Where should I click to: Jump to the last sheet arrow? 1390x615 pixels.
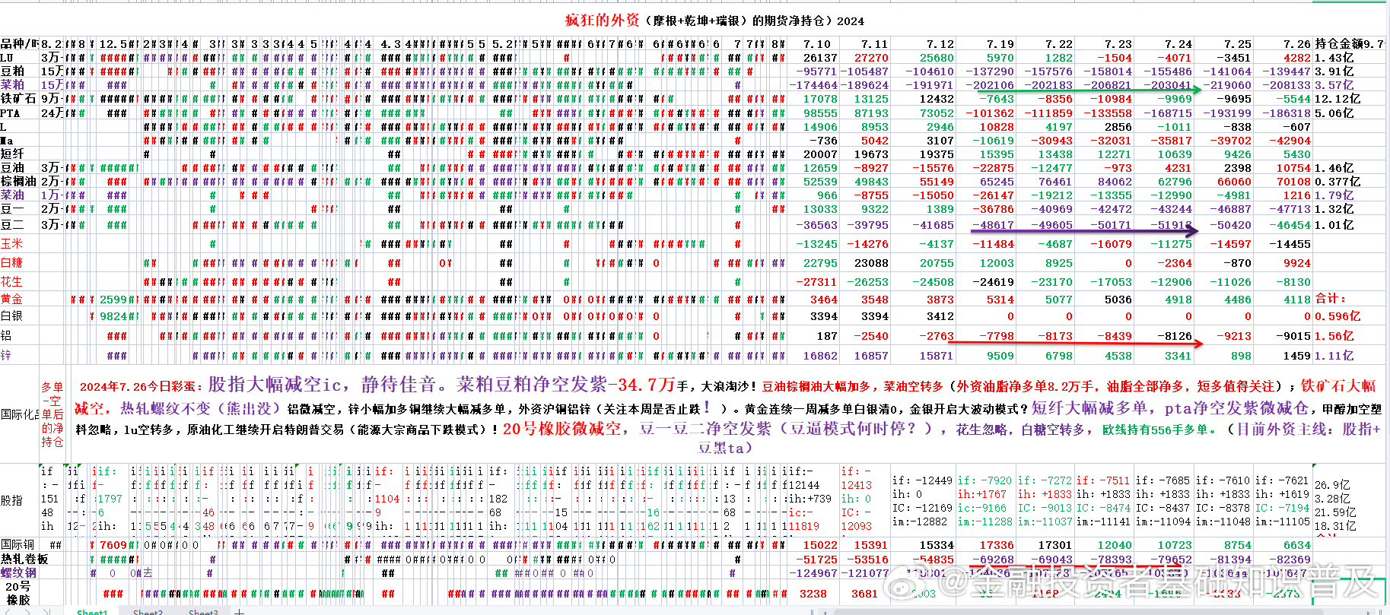pos(48,610)
